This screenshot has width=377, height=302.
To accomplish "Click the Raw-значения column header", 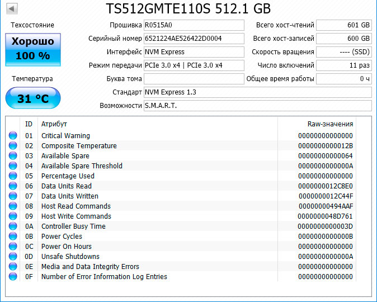I will 330,124.
